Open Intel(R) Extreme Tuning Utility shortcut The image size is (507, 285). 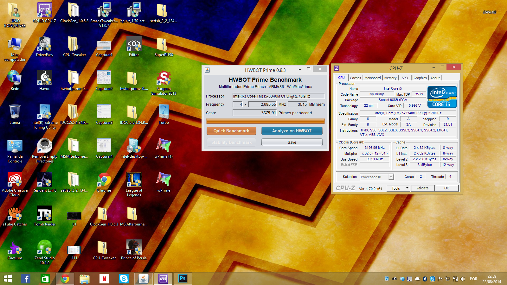[45, 117]
